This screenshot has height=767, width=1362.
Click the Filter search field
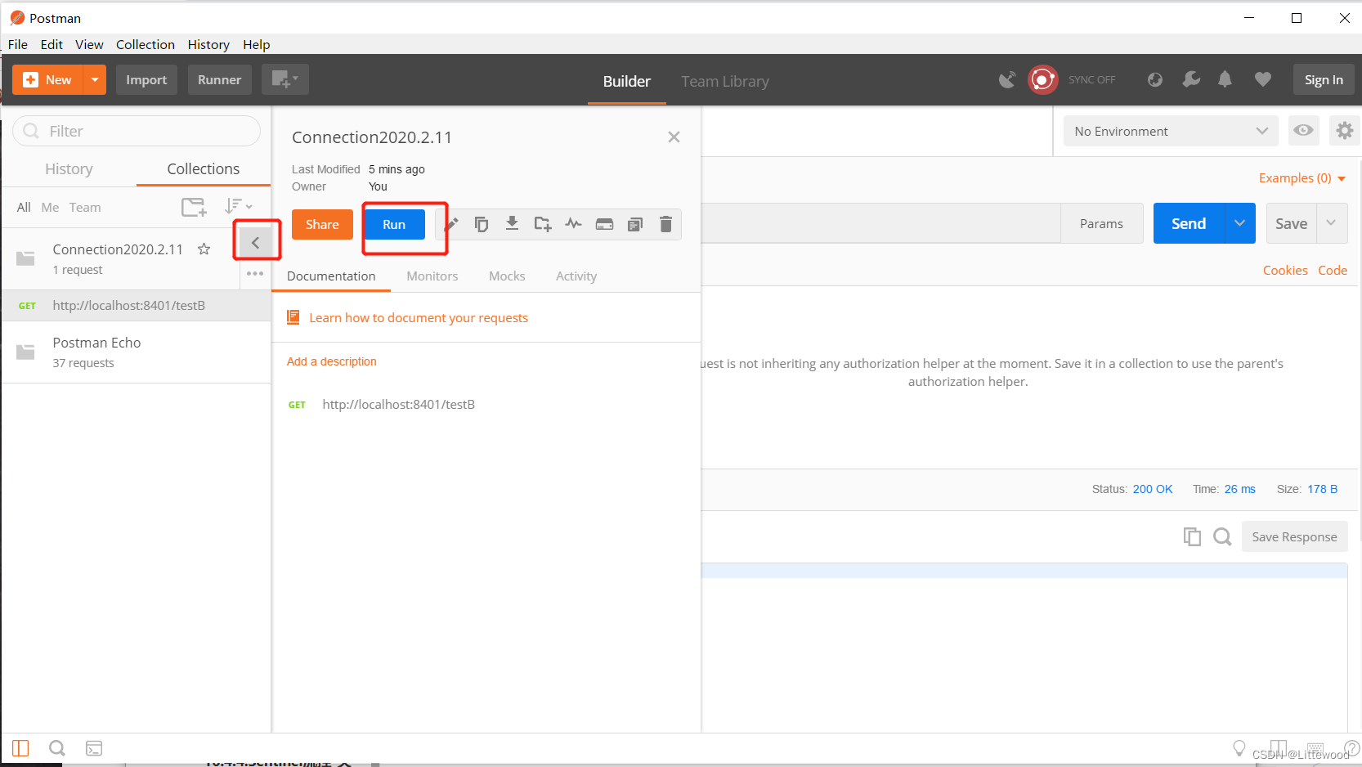(x=137, y=131)
